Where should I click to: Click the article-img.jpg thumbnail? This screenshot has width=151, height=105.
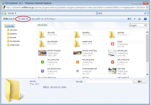(x=42, y=53)
